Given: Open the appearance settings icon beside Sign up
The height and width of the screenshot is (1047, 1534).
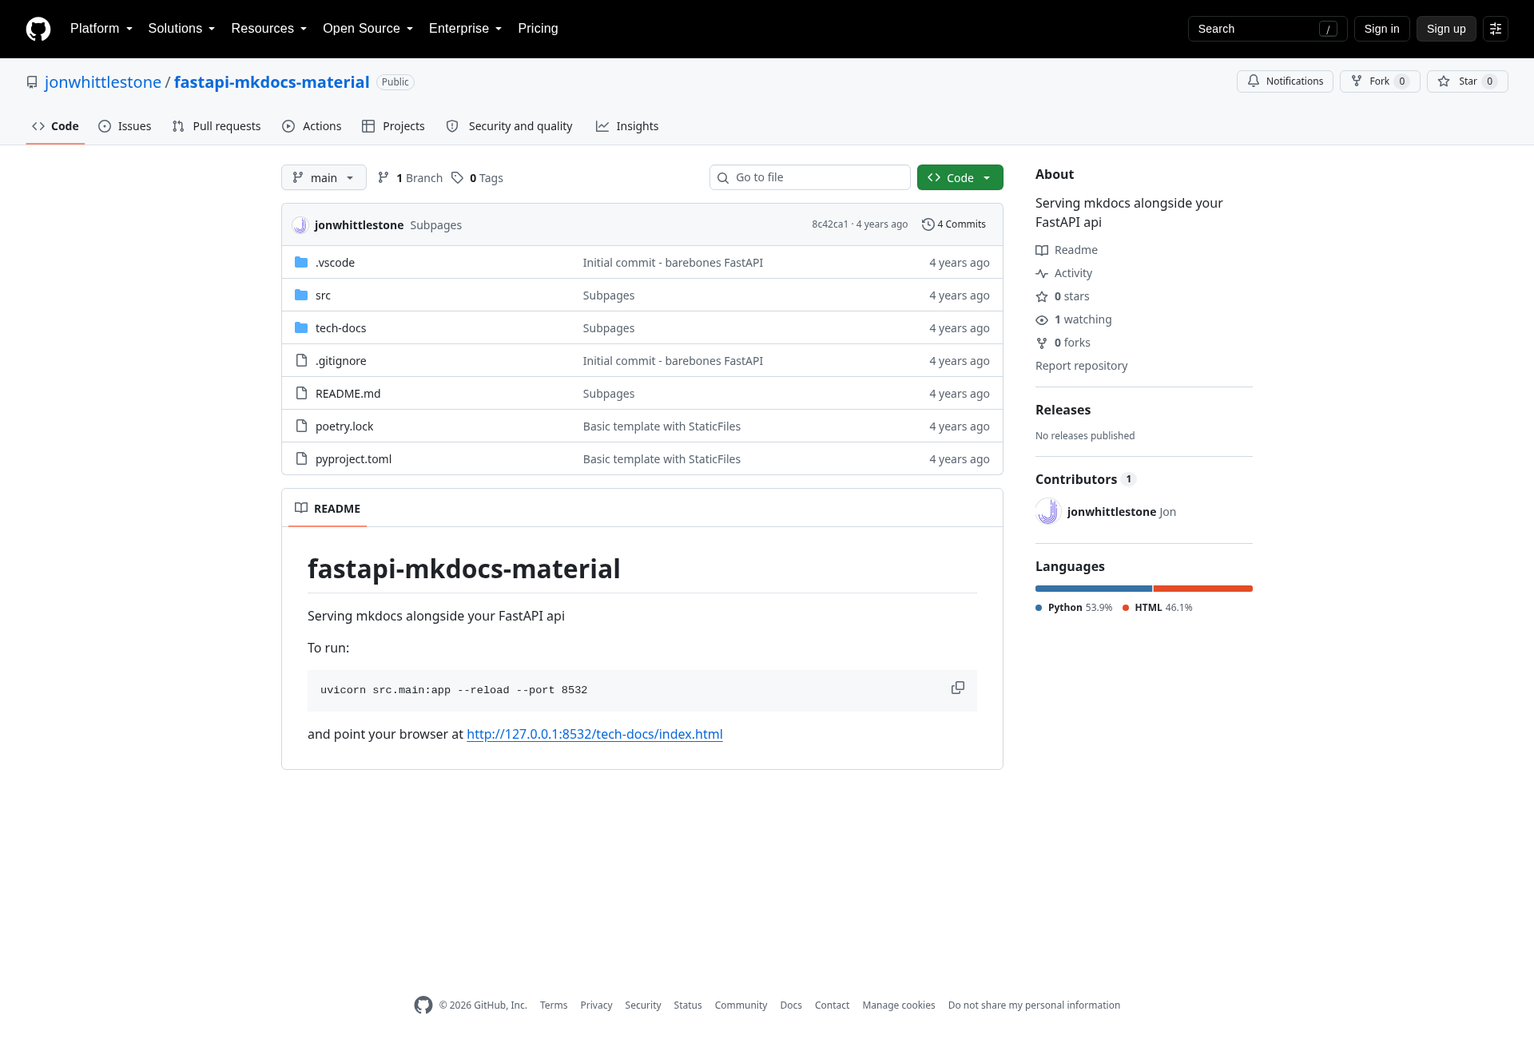Looking at the screenshot, I should [x=1496, y=29].
